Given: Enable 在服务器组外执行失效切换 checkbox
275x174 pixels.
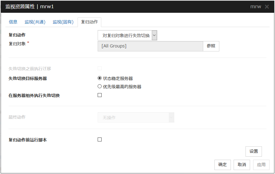Looking at the screenshot, I should tap(99, 95).
